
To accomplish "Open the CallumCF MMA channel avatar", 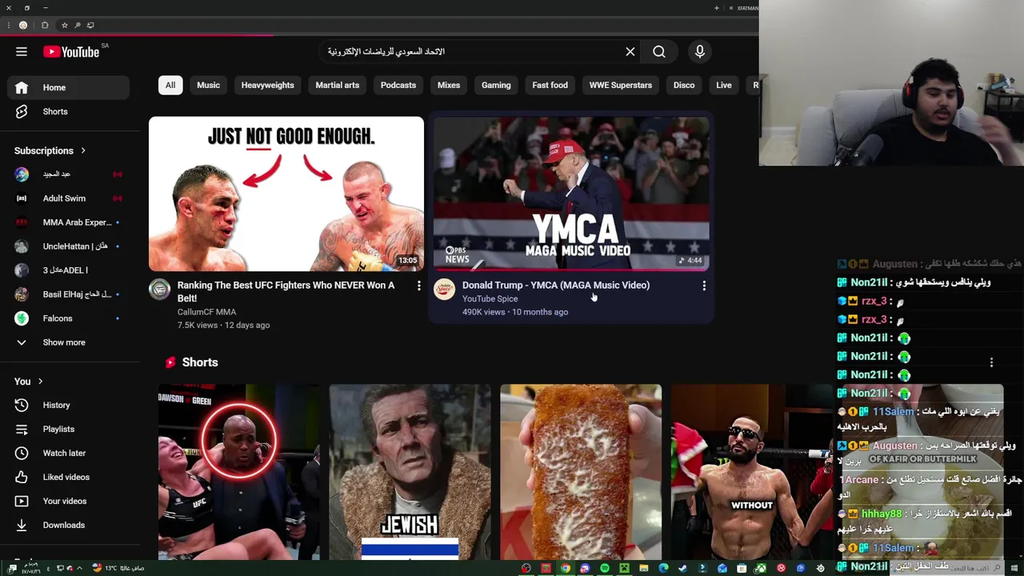I will click(160, 290).
